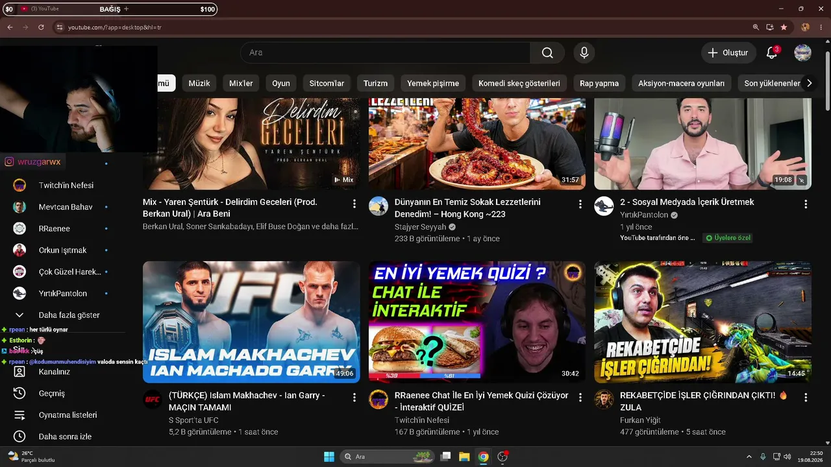Open Task View on the taskbar
The image size is (831, 467).
445,457
